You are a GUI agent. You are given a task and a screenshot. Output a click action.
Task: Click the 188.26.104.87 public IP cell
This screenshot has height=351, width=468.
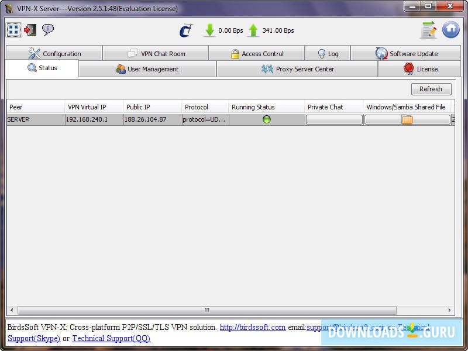point(153,119)
